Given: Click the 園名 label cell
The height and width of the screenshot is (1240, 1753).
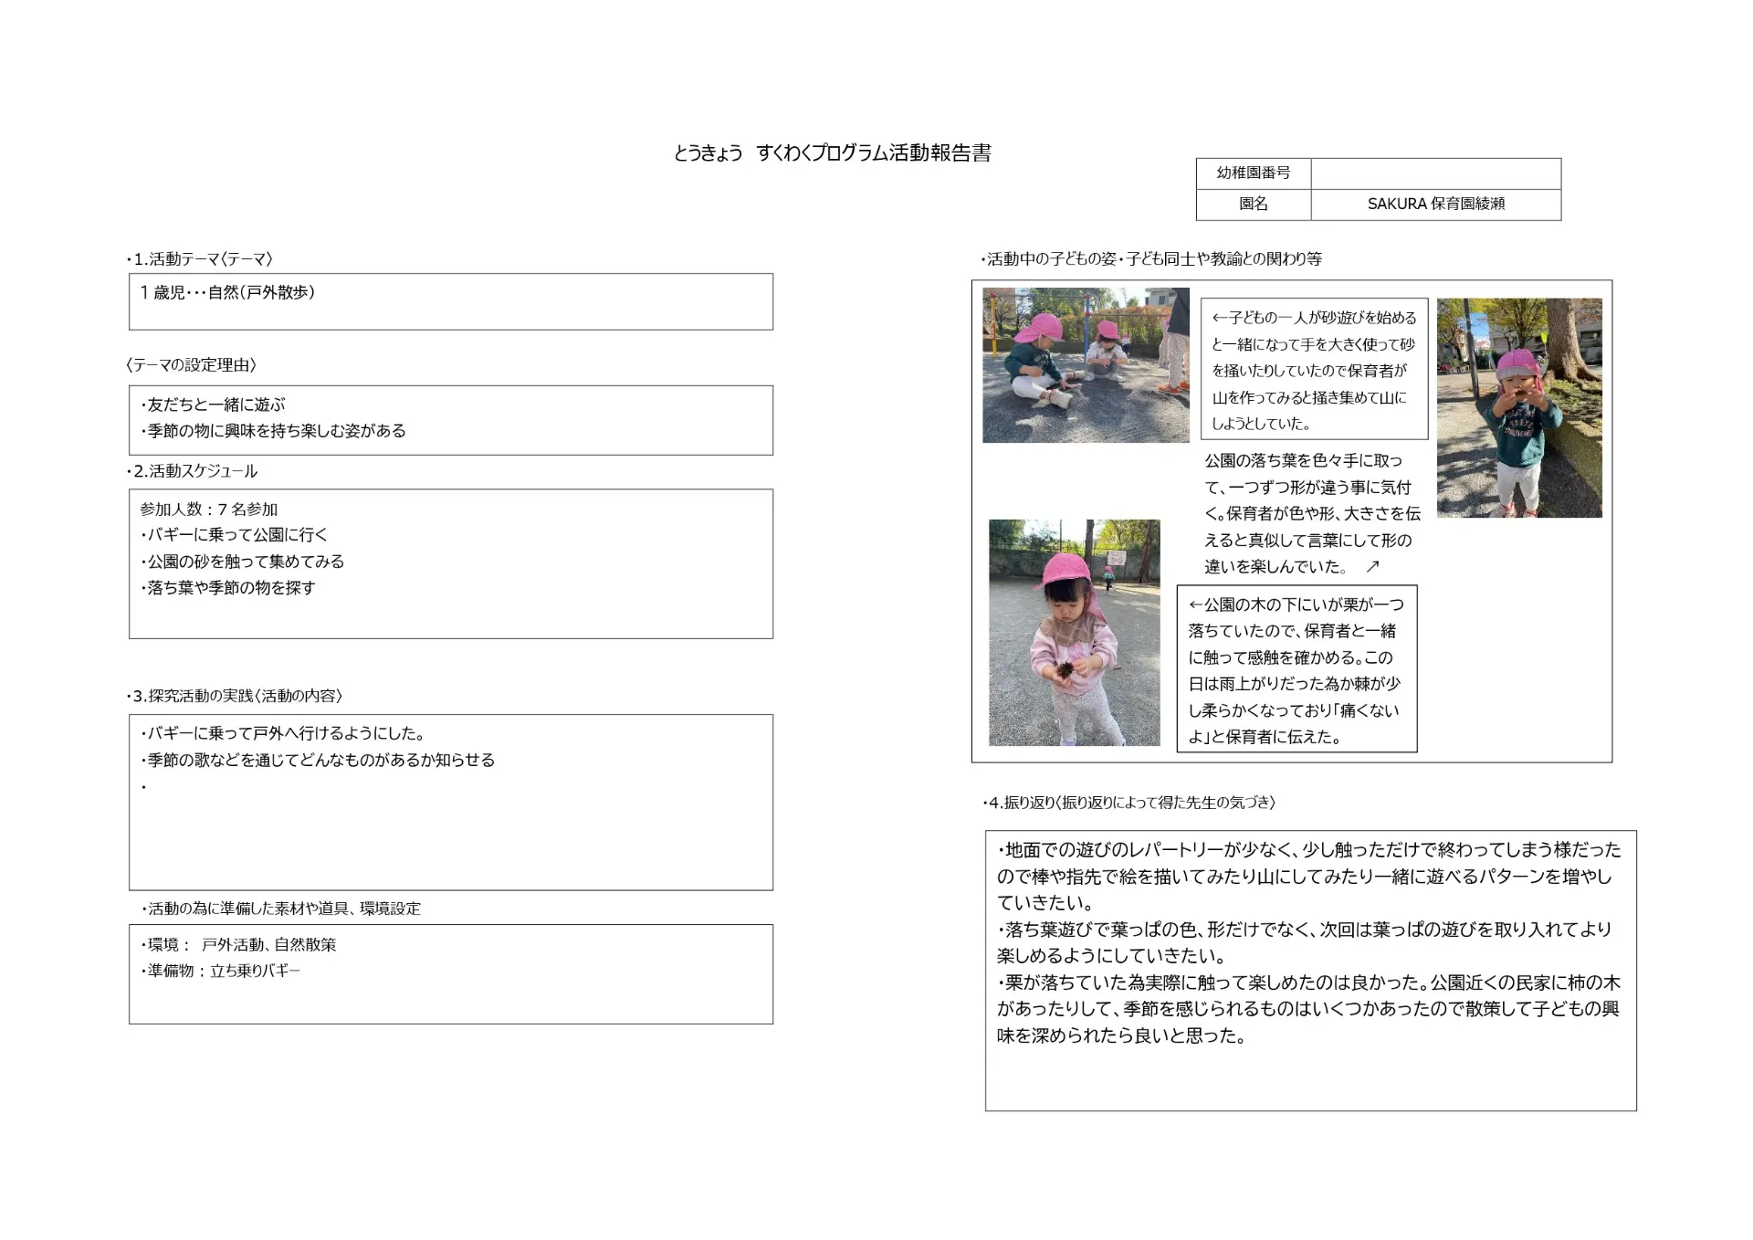Looking at the screenshot, I should click(x=1253, y=205).
